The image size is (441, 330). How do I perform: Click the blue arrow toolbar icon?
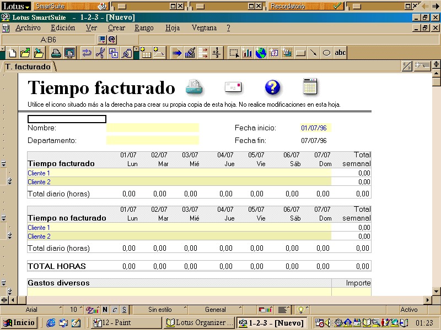coord(177,53)
